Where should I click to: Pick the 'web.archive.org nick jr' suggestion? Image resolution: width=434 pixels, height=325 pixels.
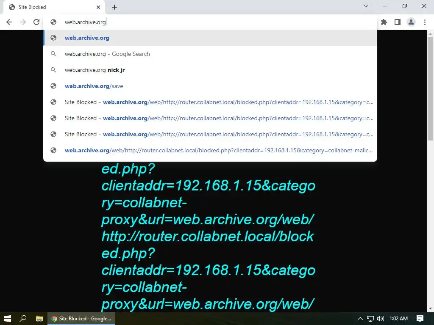coord(210,70)
